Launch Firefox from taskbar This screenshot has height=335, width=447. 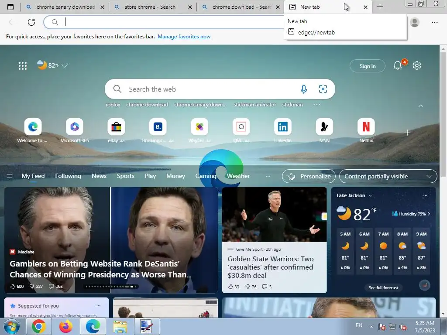pos(66,326)
